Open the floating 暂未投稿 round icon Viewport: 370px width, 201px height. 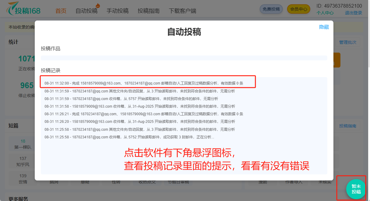point(356,189)
